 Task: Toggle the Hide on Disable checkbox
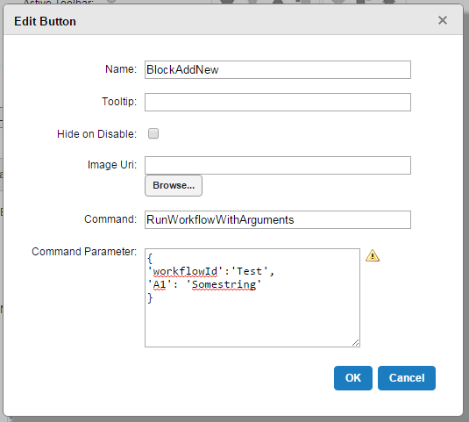153,133
